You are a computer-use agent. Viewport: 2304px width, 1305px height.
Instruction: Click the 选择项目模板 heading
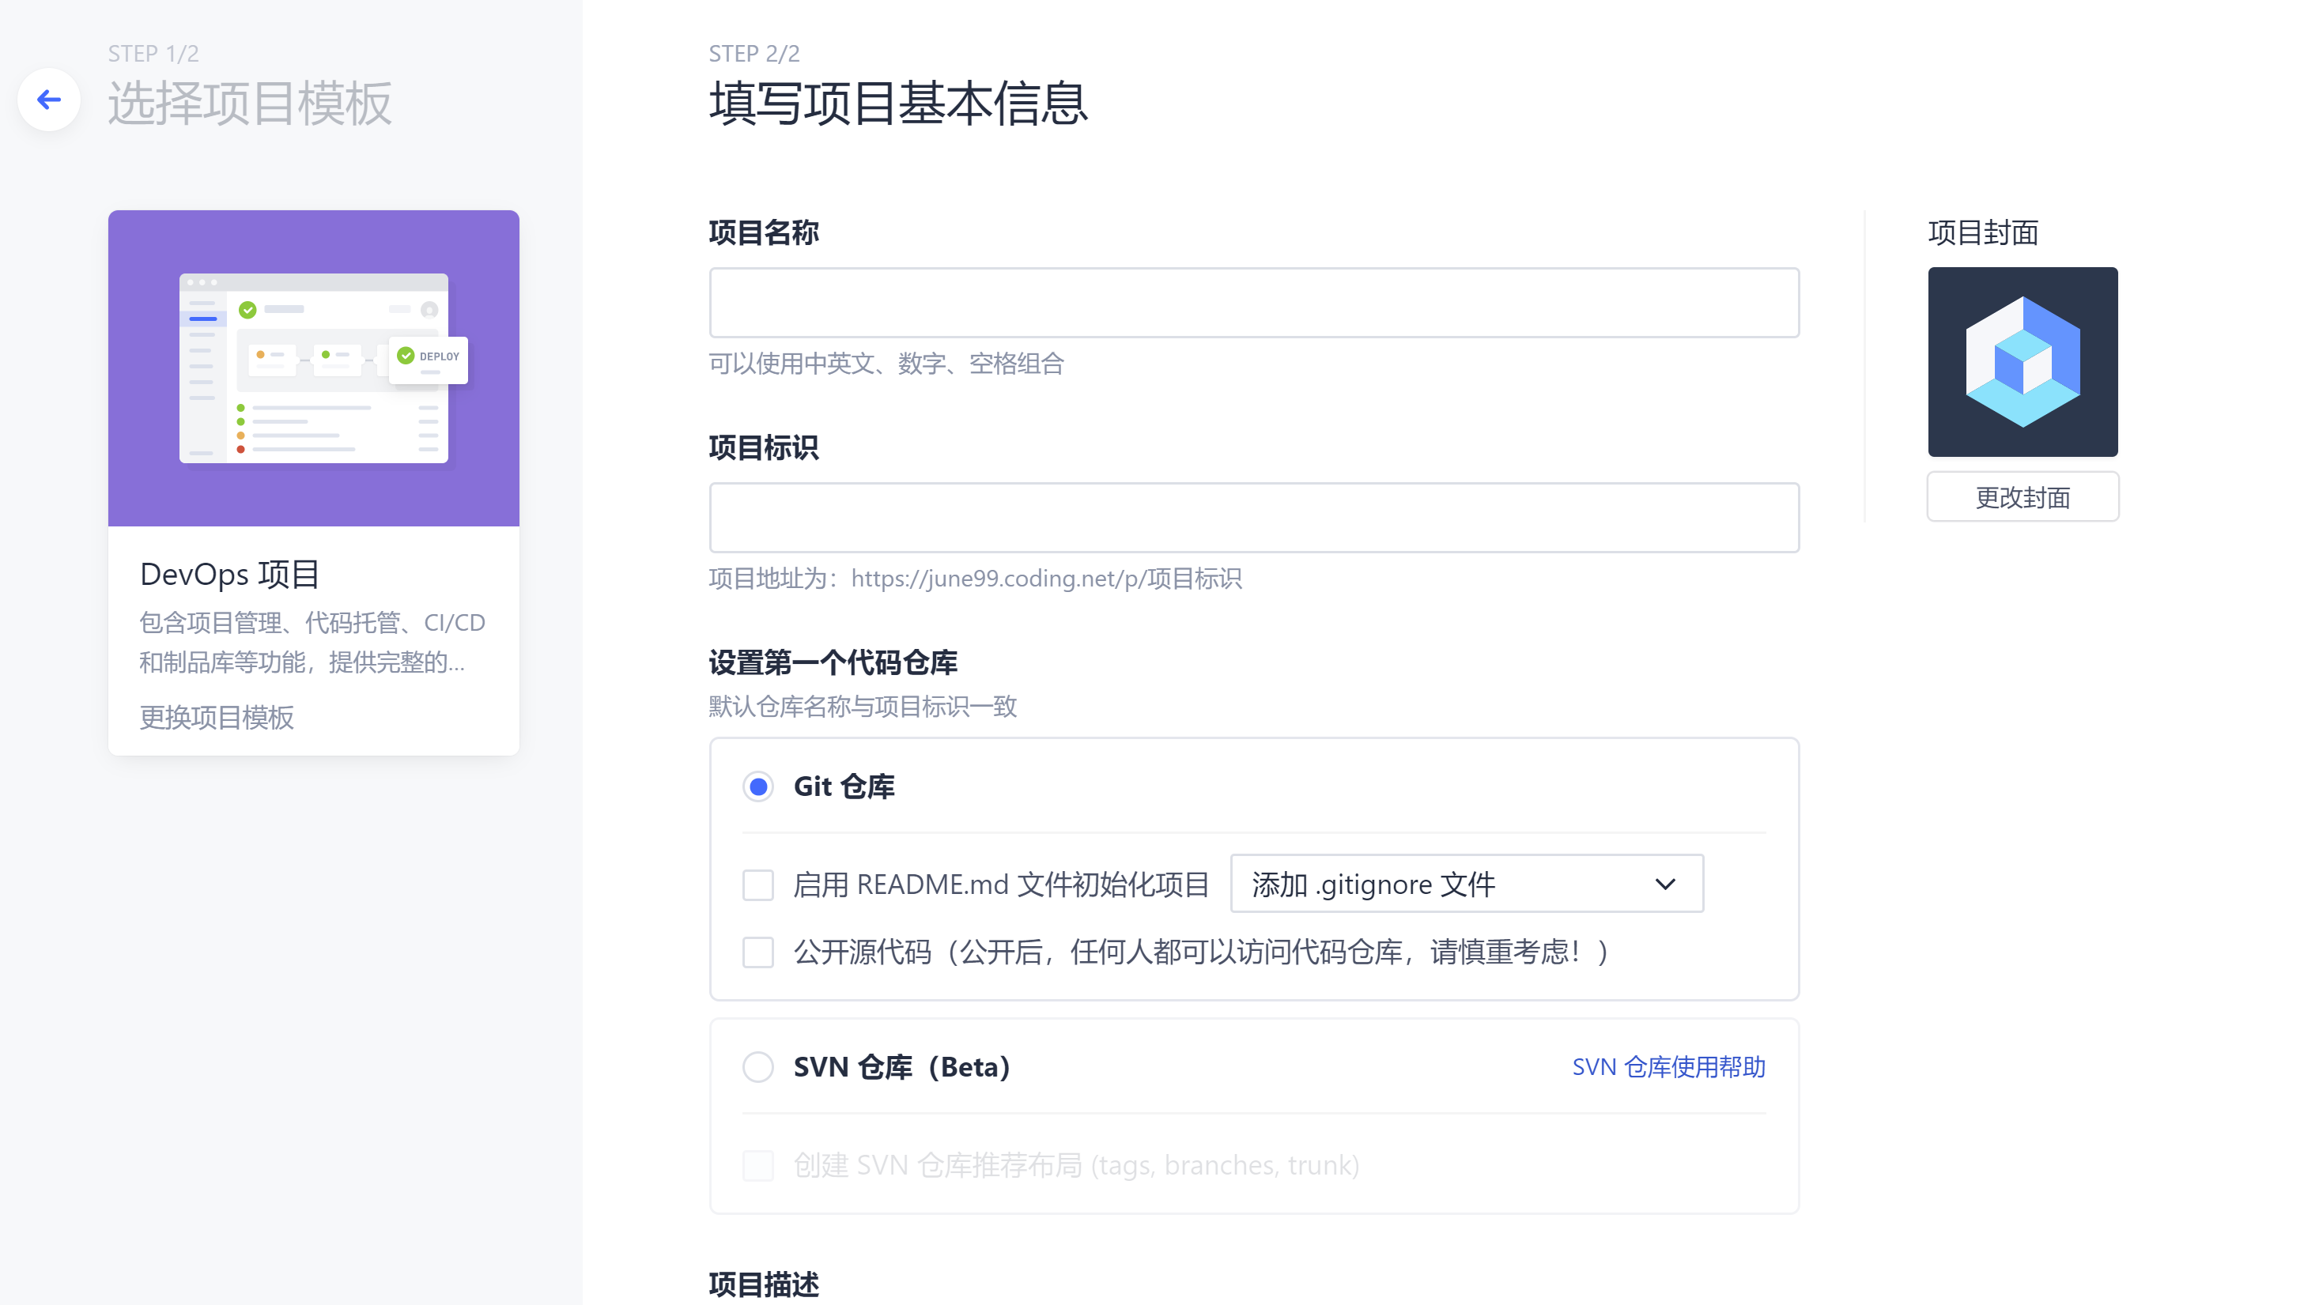(250, 103)
